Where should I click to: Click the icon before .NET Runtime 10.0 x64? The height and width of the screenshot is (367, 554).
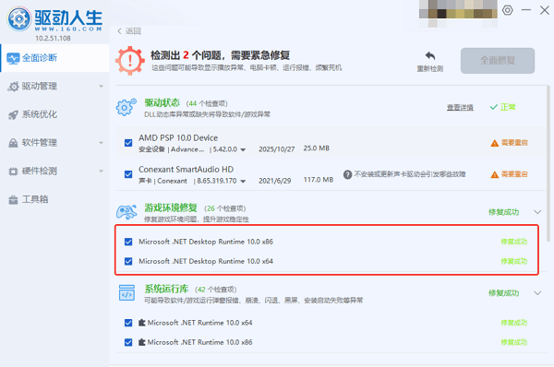(142, 323)
